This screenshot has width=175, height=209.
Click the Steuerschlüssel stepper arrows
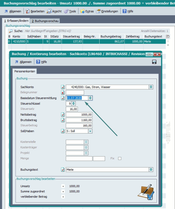(73, 103)
